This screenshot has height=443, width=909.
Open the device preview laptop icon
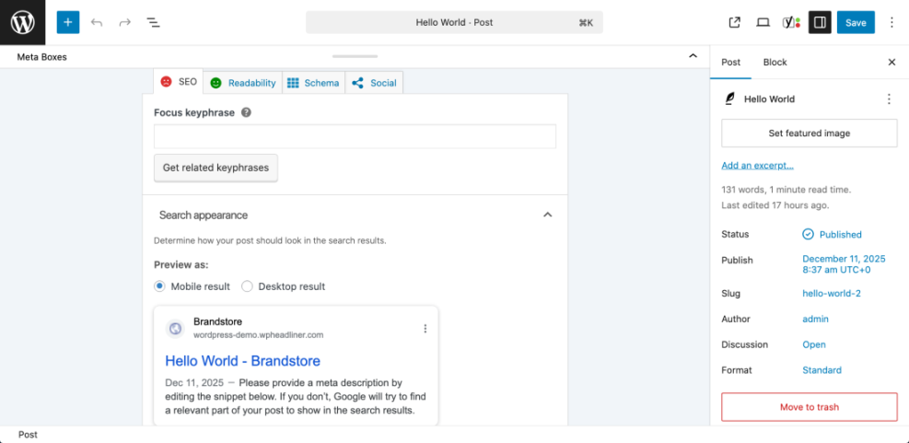(763, 23)
